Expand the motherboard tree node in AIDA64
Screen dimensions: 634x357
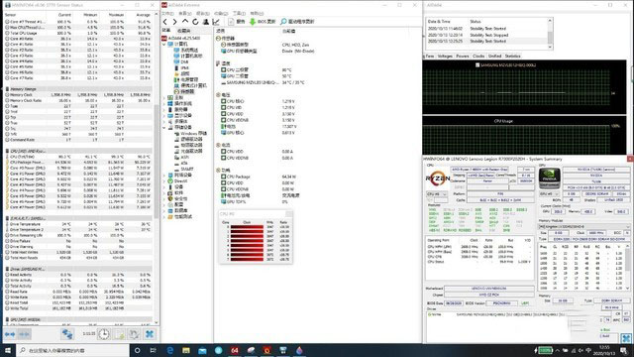tap(164, 97)
